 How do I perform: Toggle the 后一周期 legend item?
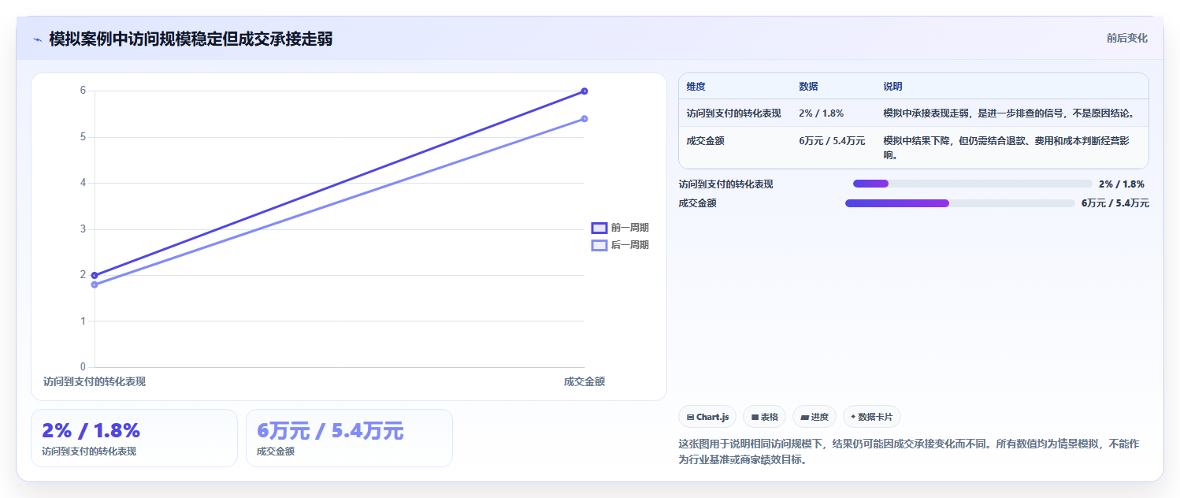620,245
